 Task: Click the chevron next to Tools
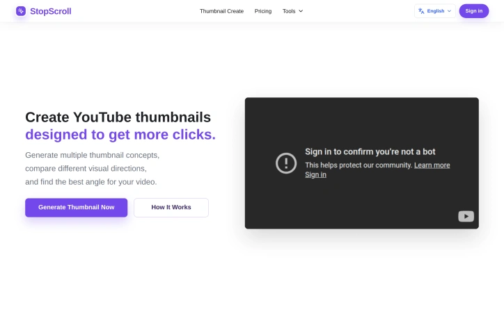[x=301, y=11]
